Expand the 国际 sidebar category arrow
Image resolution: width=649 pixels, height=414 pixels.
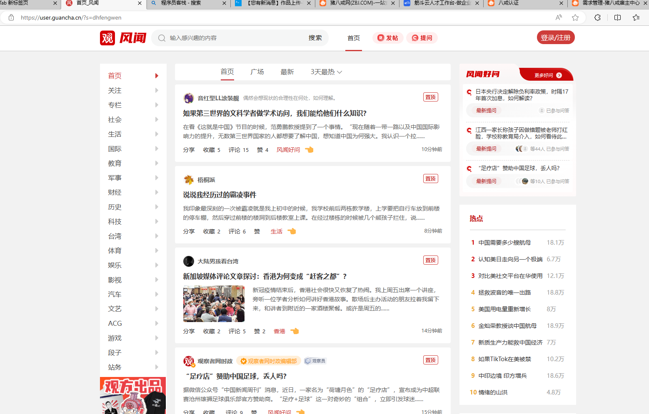[x=157, y=149]
